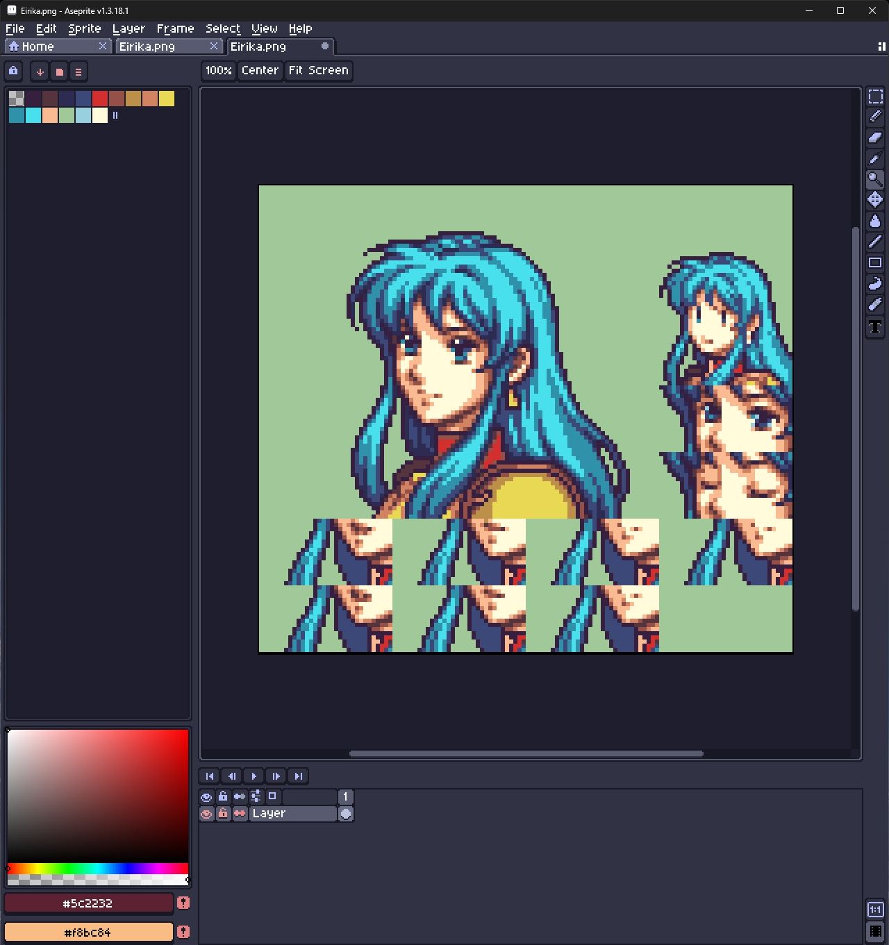Toggle lock for all layers in header
Image resolution: width=889 pixels, height=945 pixels.
pyautogui.click(x=223, y=796)
